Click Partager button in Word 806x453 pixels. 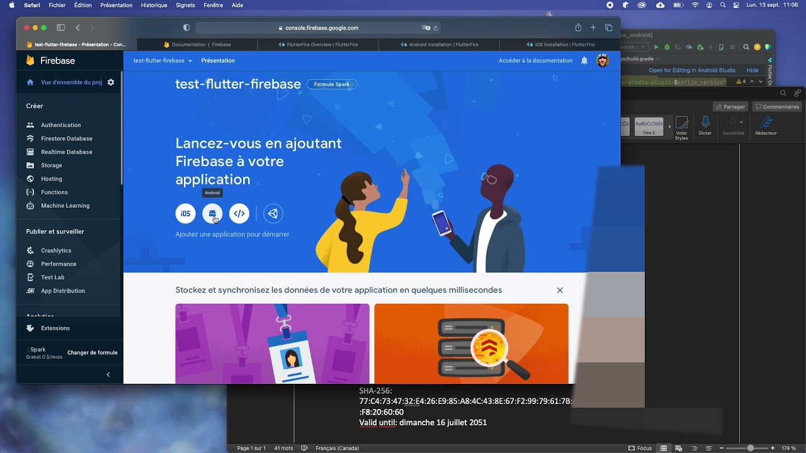[730, 107]
